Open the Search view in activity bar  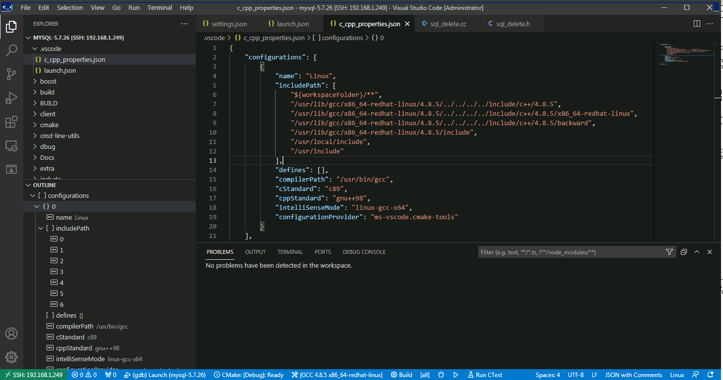click(11, 50)
